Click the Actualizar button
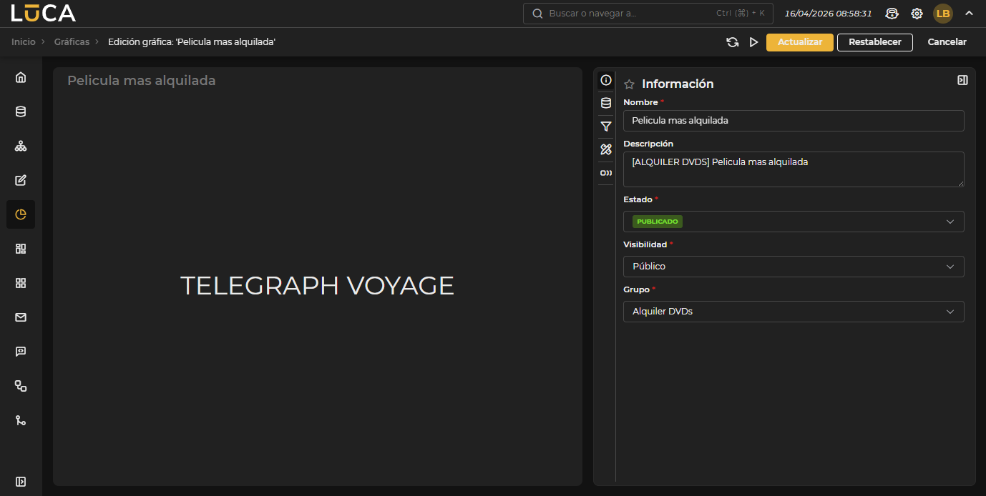This screenshot has height=496, width=986. tap(800, 42)
